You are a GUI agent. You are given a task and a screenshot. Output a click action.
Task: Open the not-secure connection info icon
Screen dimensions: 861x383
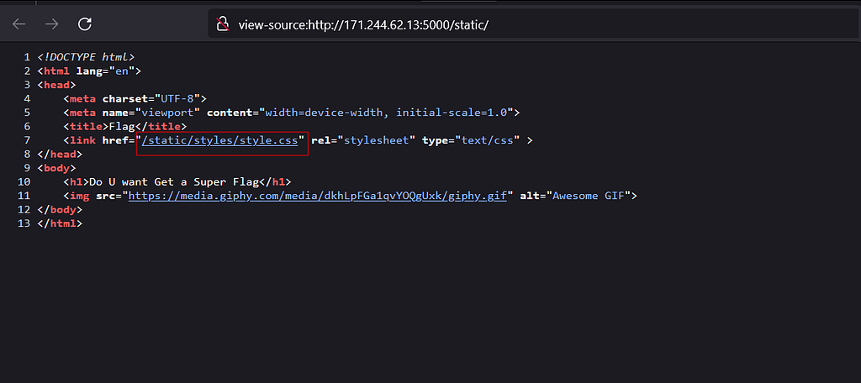tap(222, 24)
